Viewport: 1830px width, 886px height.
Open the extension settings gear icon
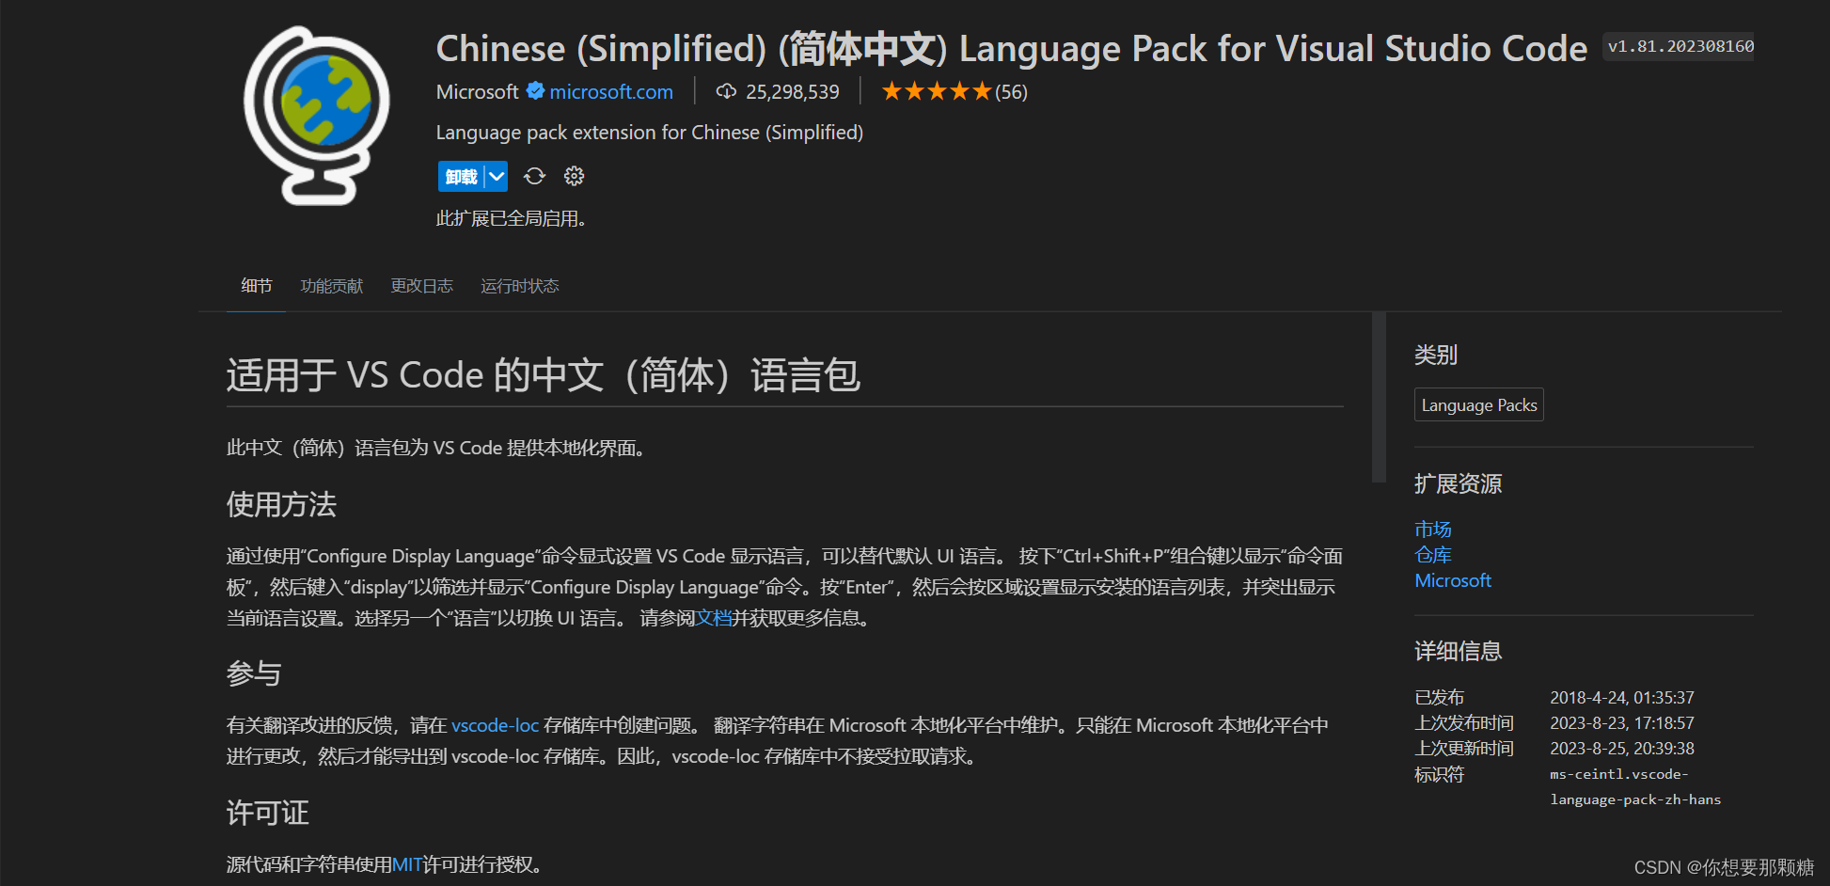574,176
